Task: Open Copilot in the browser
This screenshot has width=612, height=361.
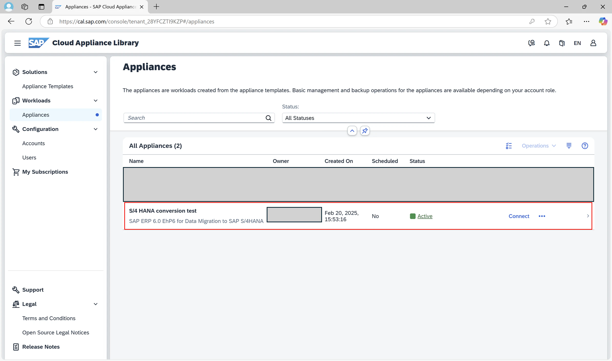Action: point(603,21)
